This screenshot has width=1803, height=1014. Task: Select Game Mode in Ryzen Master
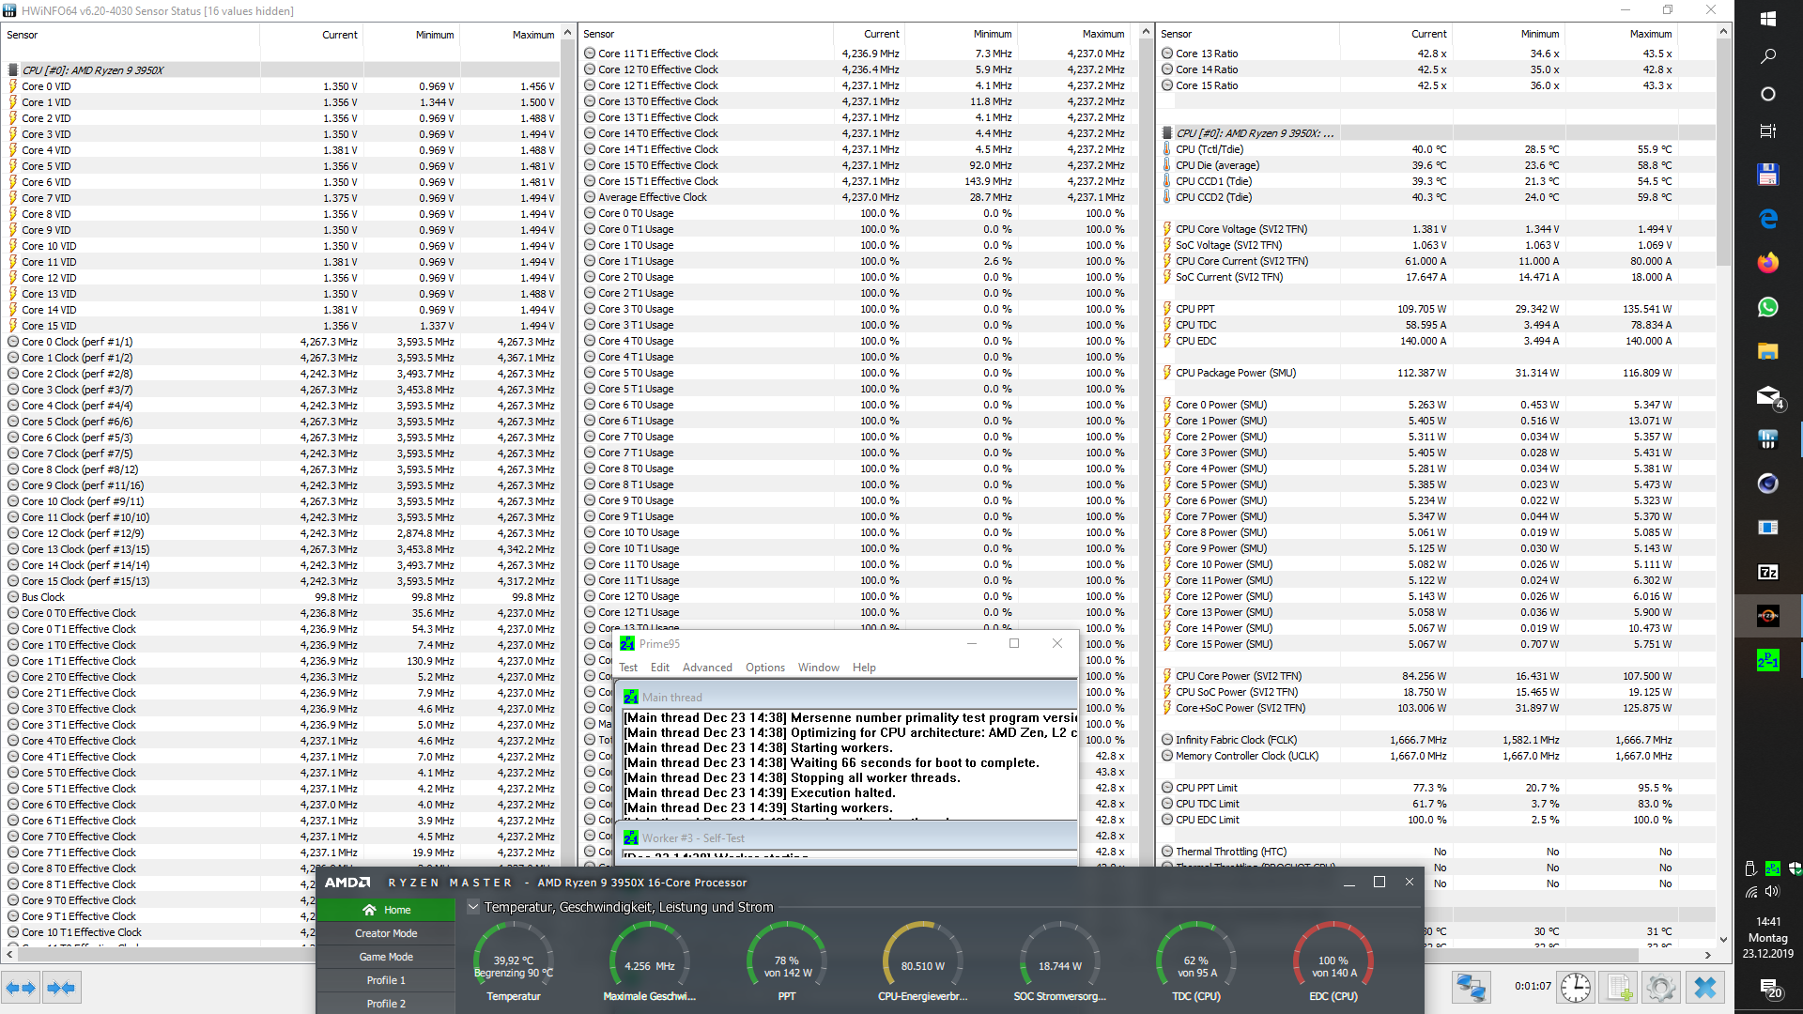point(386,957)
